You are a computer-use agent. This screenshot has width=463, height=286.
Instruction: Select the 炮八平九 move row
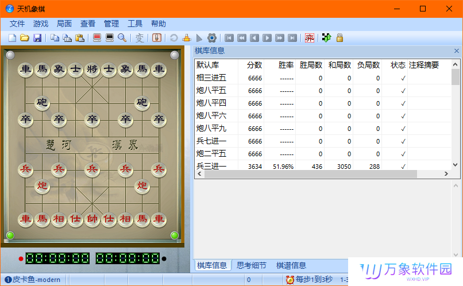click(323, 129)
